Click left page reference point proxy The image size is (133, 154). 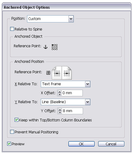pyautogui.click(x=57, y=73)
